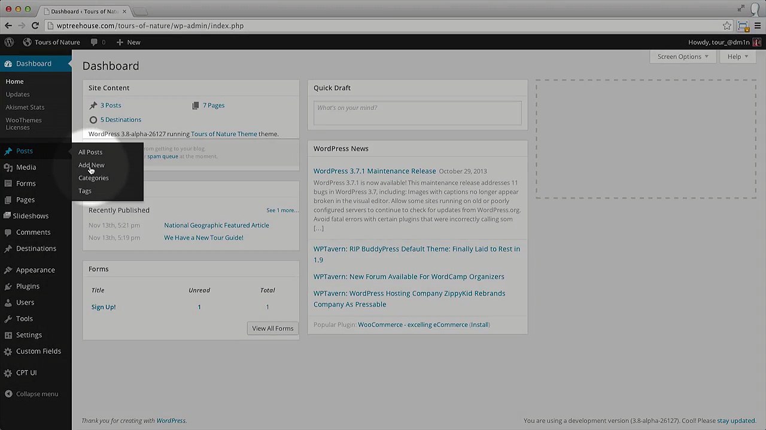
Task: Open the Sign Up! form link
Action: pyautogui.click(x=104, y=307)
